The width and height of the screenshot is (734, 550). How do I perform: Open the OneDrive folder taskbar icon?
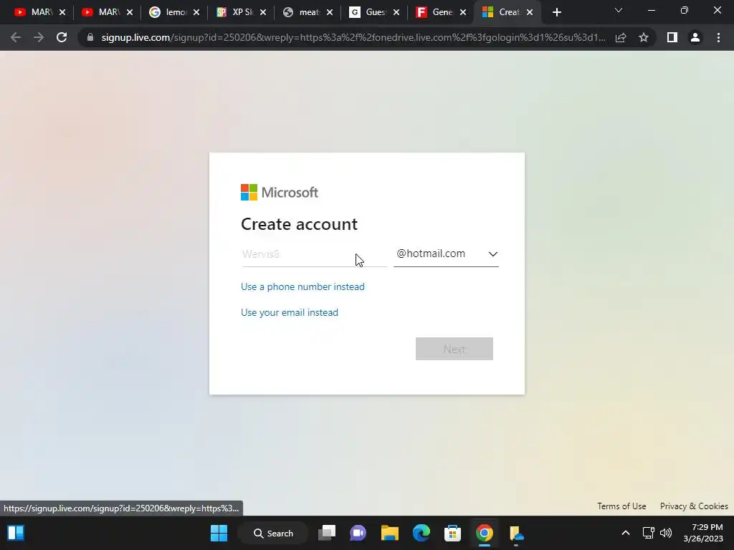(516, 533)
